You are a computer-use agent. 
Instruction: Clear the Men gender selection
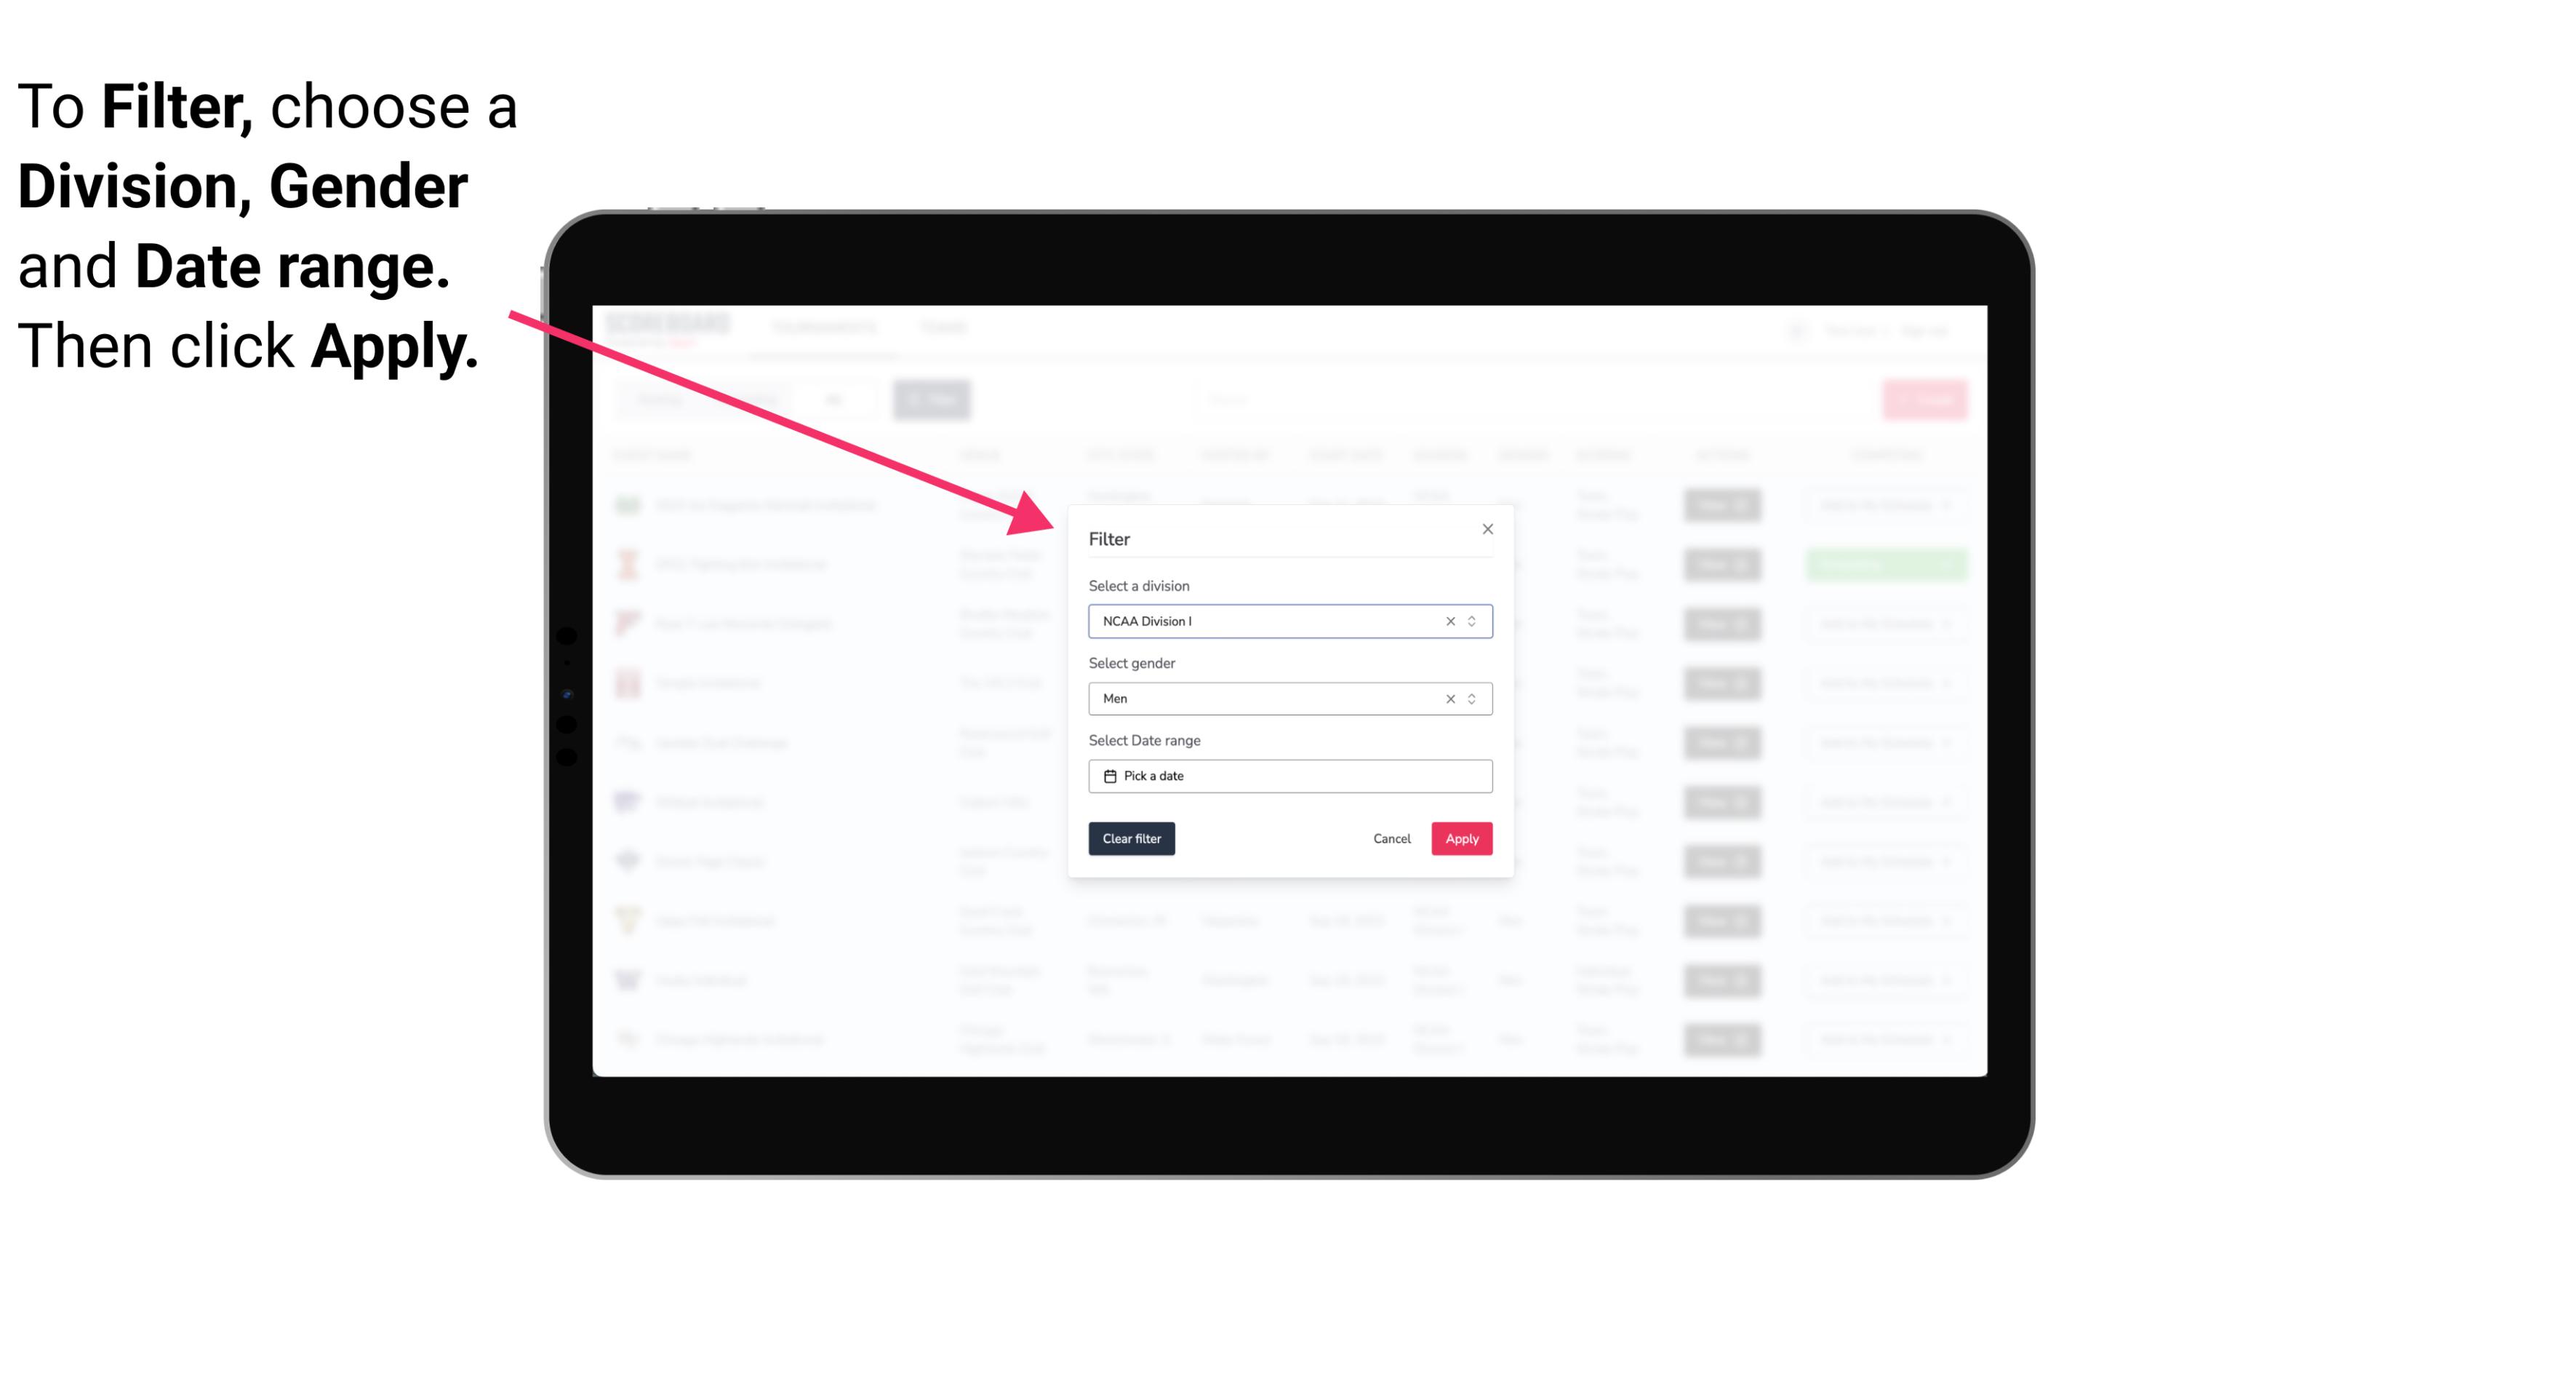click(1447, 699)
